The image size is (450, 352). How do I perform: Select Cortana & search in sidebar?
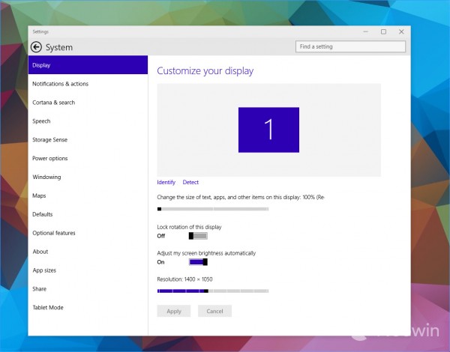[53, 103]
